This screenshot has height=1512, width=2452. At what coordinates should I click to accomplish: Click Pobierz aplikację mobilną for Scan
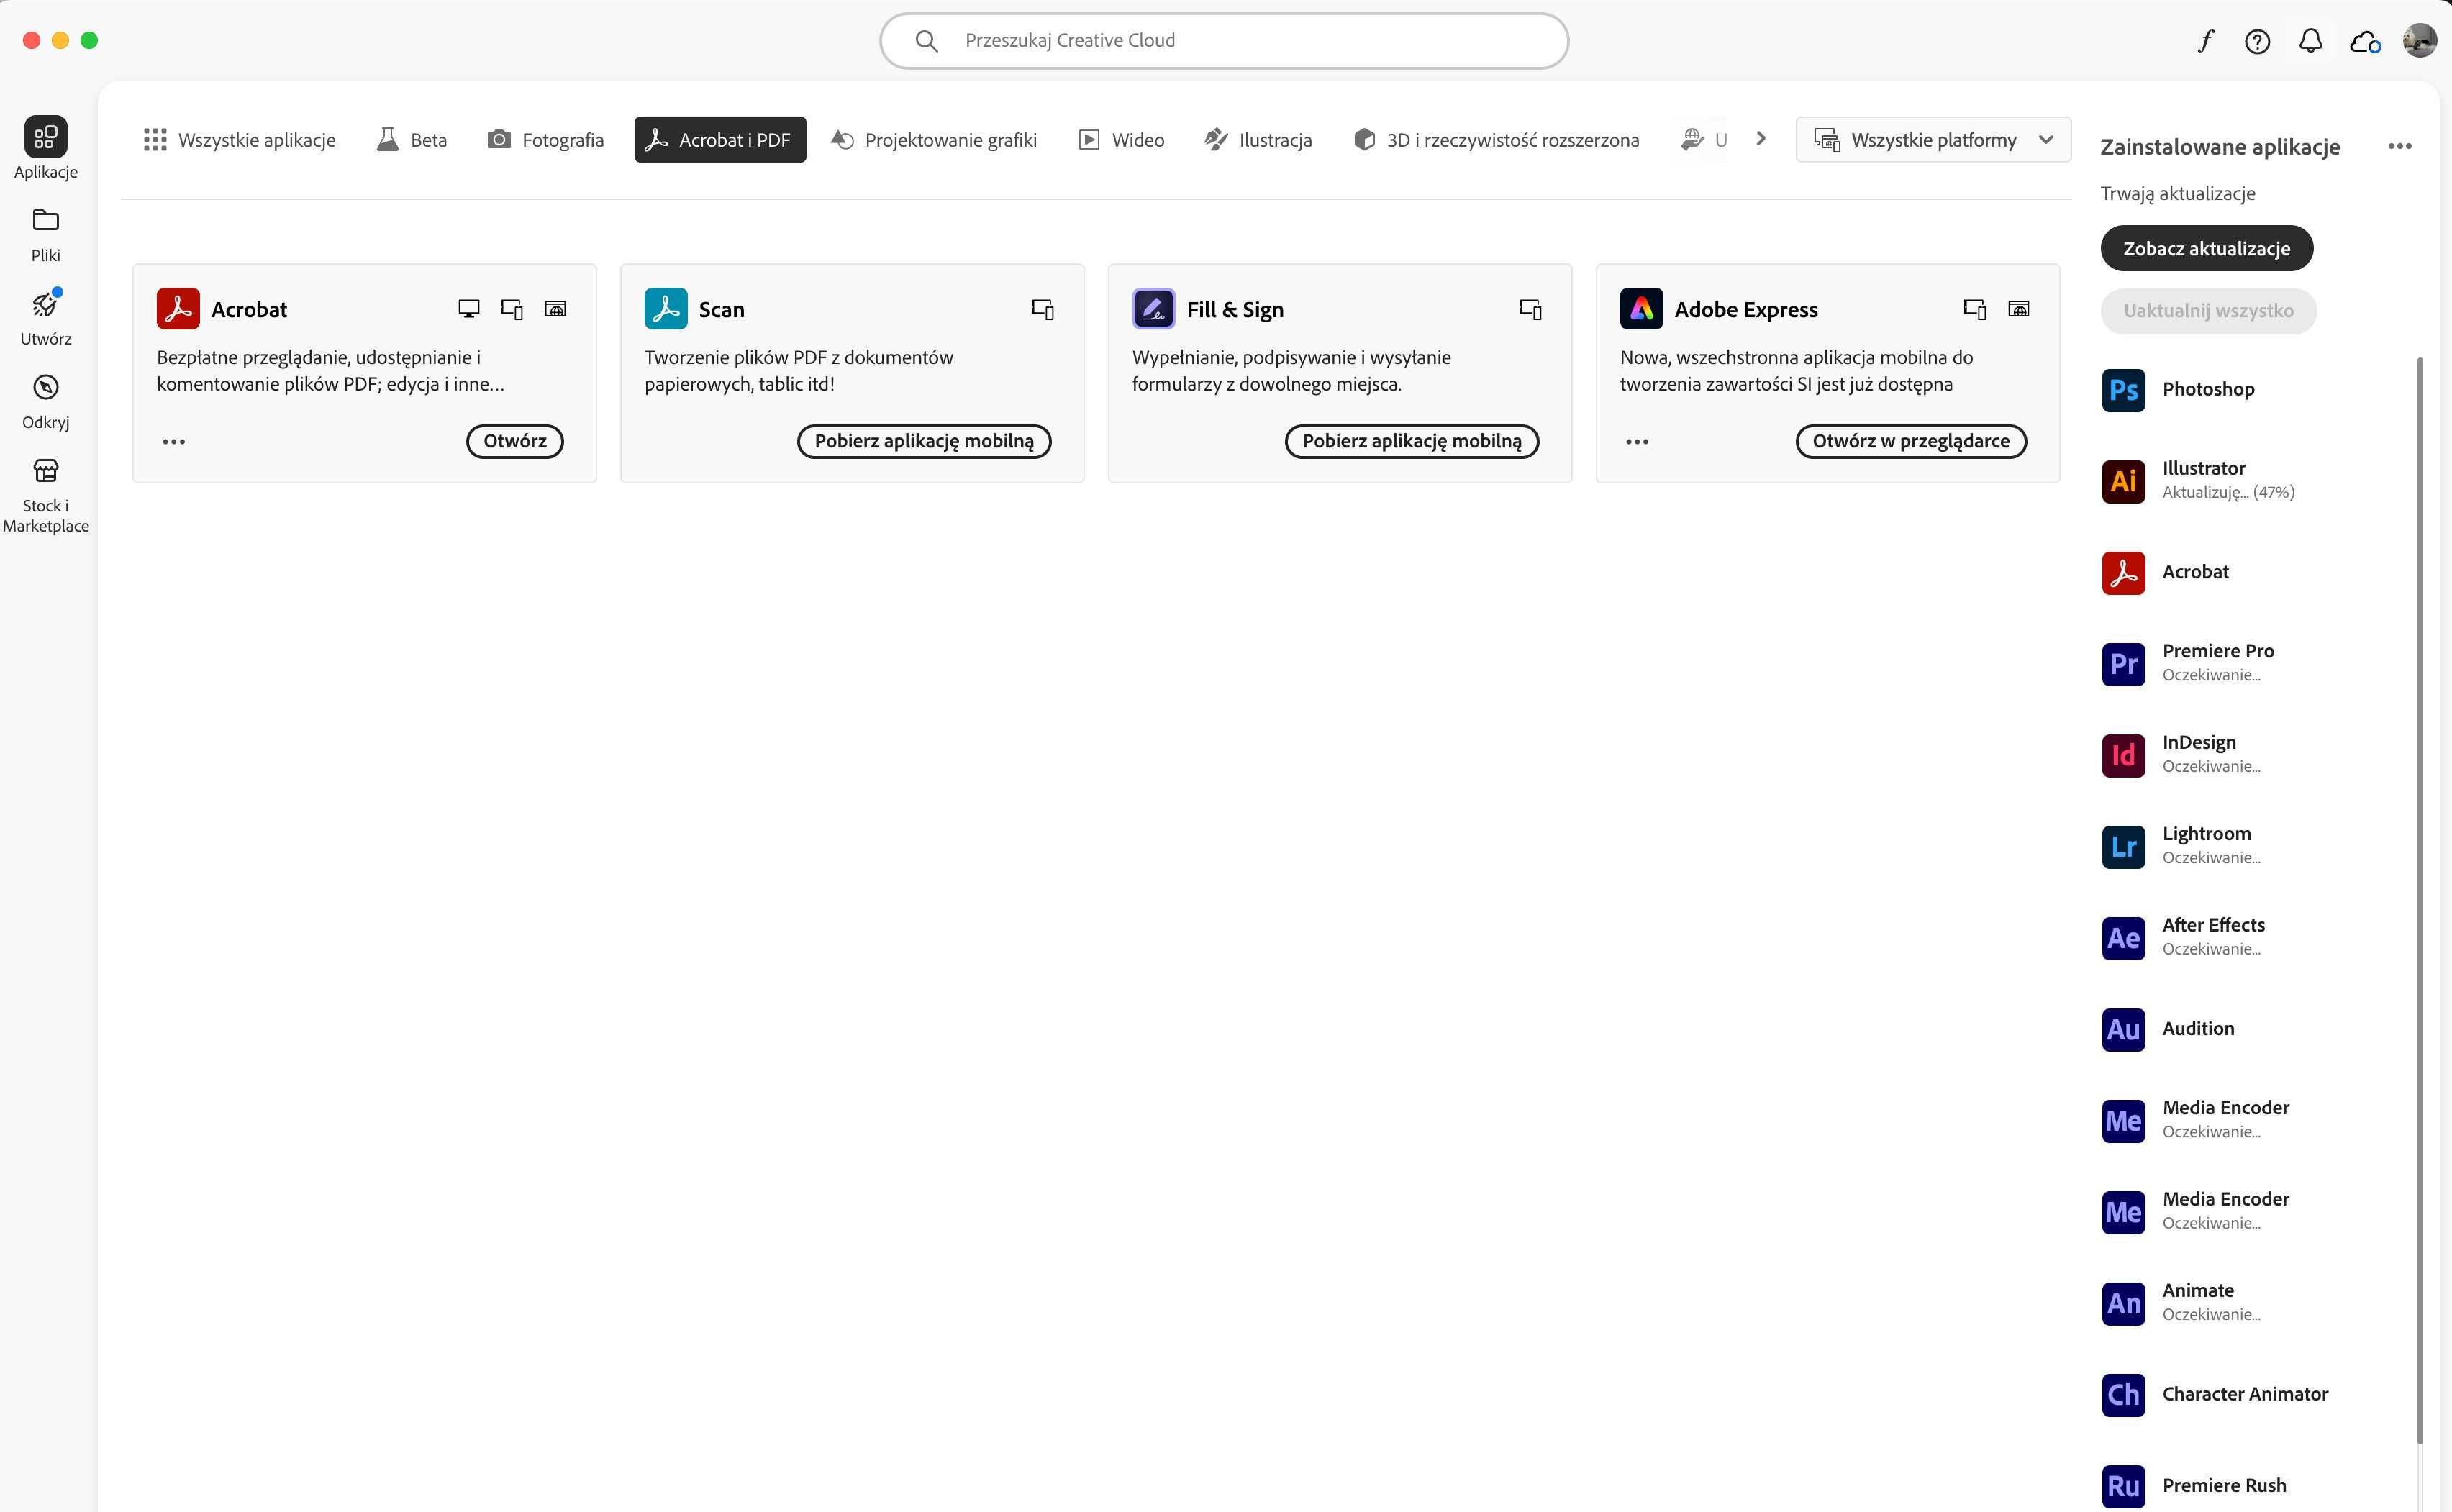[924, 441]
